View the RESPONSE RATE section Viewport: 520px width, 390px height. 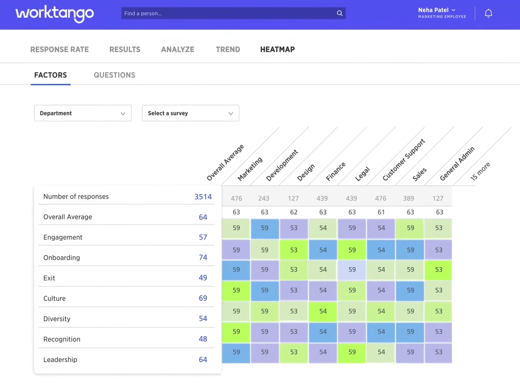[x=59, y=49]
